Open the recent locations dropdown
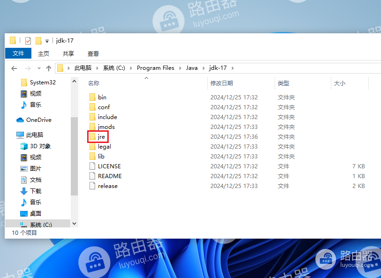 pos(39,68)
